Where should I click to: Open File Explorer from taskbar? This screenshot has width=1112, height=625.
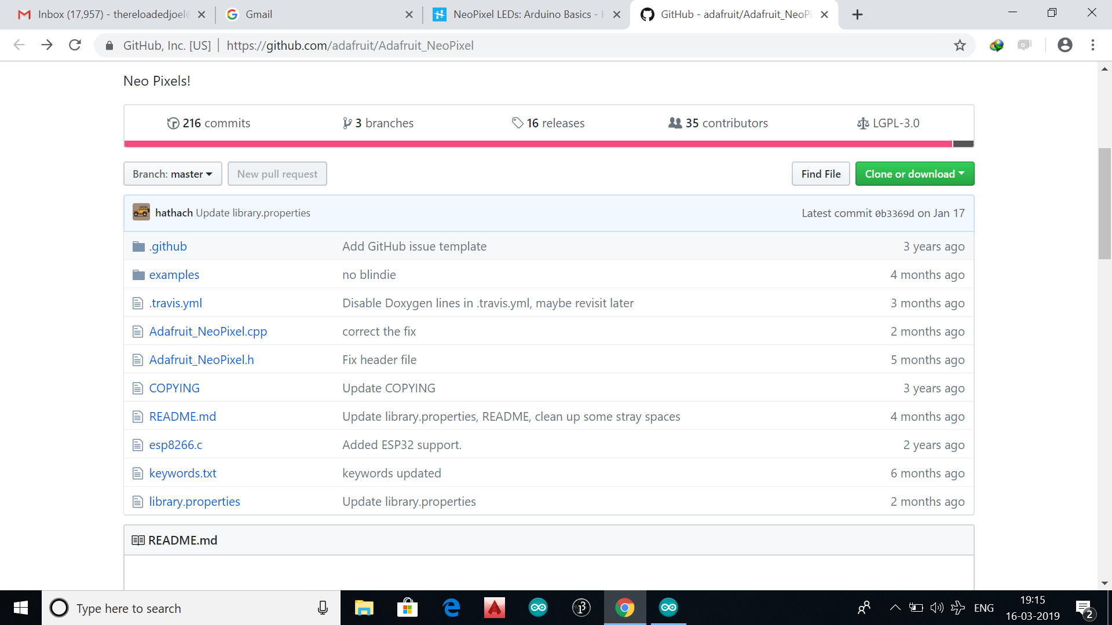click(364, 608)
